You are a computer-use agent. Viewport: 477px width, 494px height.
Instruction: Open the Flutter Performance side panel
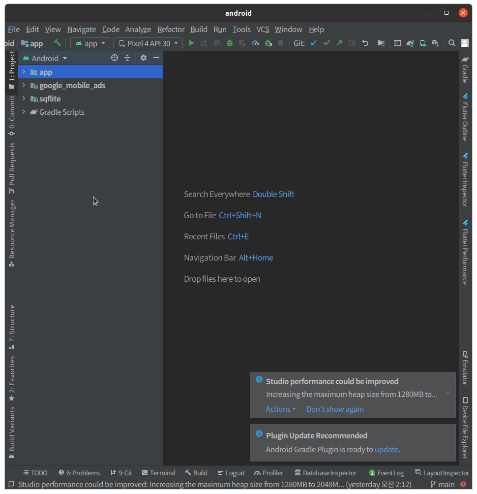465,252
